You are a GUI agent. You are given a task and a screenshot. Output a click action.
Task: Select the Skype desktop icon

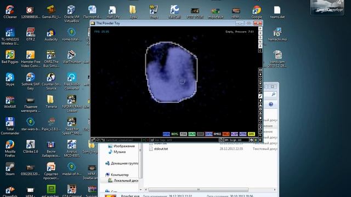10,79
